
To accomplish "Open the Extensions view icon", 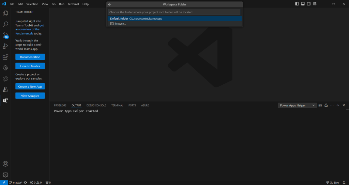I will point(5,57).
